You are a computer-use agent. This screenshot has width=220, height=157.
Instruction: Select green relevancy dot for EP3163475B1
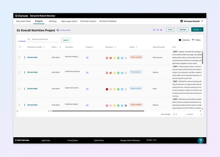pyautogui.click(x=118, y=58)
